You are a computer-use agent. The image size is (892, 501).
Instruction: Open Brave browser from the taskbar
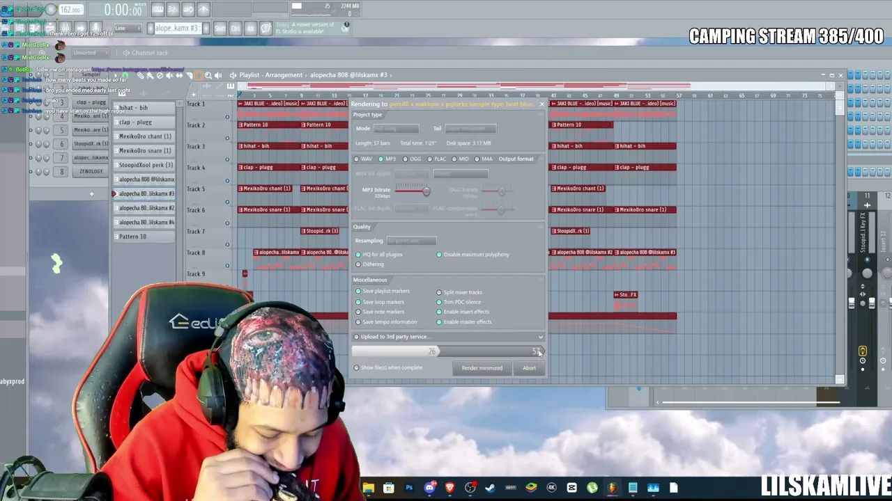(x=449, y=488)
